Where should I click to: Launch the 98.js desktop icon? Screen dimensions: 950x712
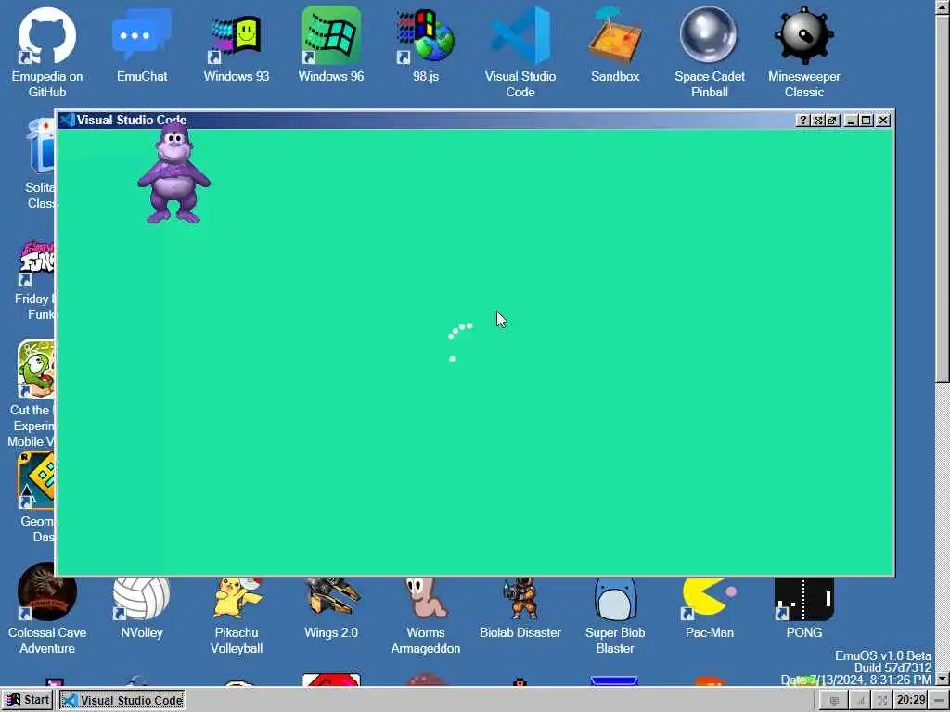(x=425, y=45)
